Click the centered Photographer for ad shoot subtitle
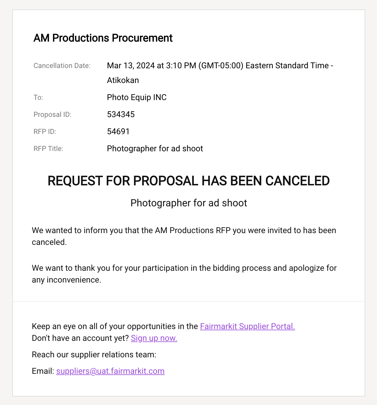Image resolution: width=377 pixels, height=405 pixels. tap(188, 203)
